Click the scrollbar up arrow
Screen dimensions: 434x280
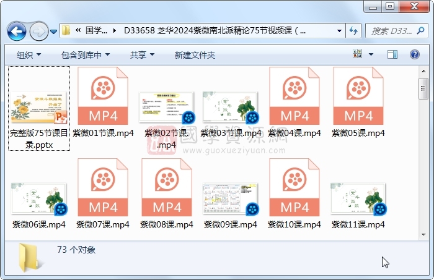(x=423, y=71)
